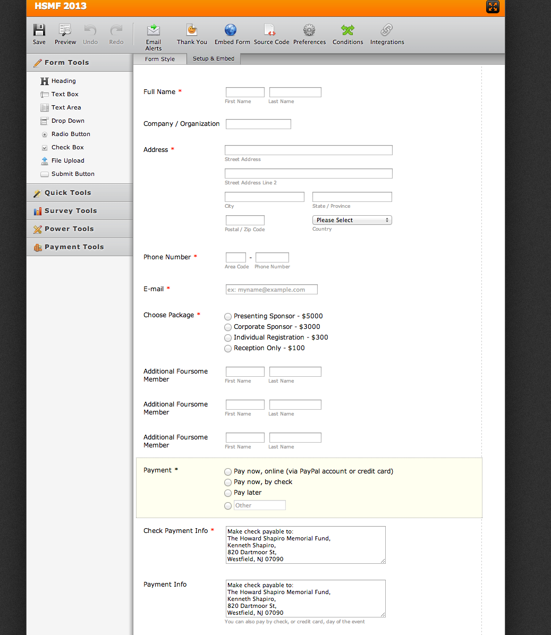551x635 pixels.
Task: Open Source Code view
Action: point(270,30)
